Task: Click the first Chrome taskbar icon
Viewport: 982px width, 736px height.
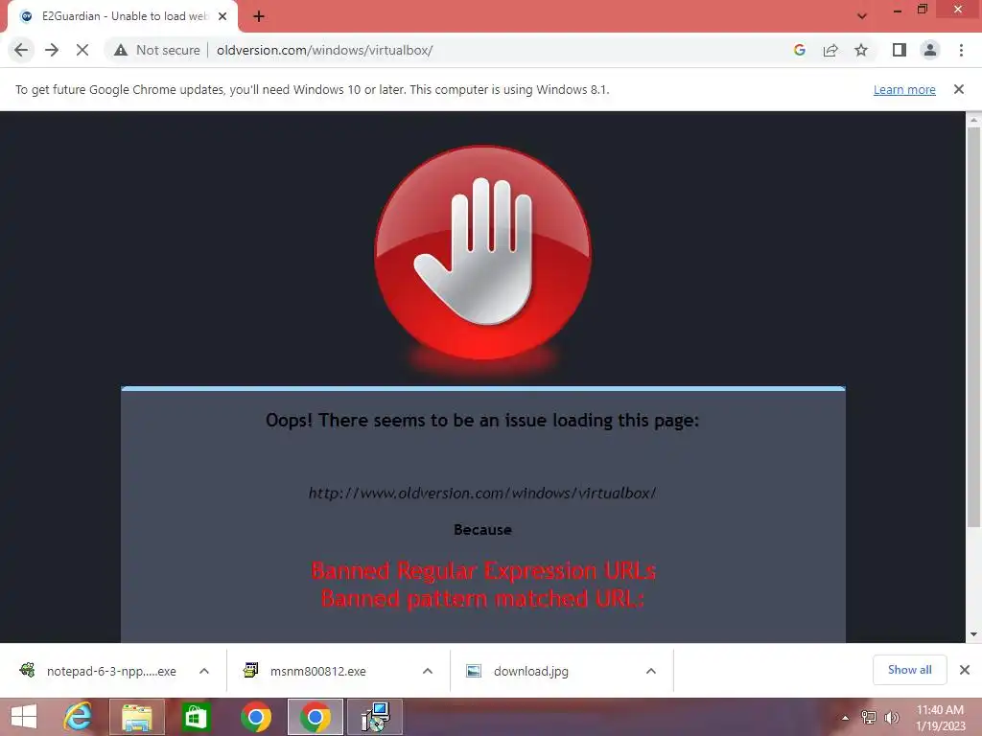Action: [x=256, y=717]
